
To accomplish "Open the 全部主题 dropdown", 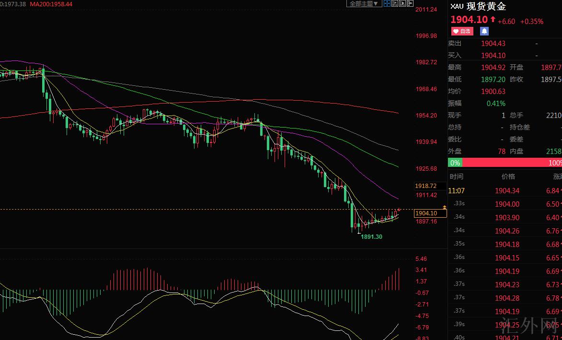I will point(364,4).
